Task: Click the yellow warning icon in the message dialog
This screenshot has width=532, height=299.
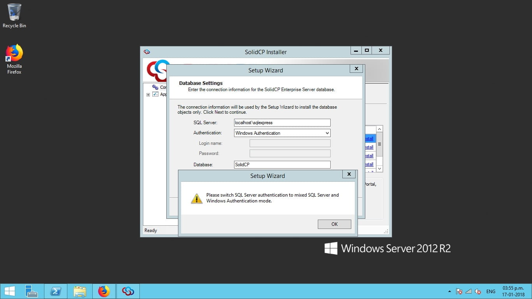Action: (x=197, y=199)
